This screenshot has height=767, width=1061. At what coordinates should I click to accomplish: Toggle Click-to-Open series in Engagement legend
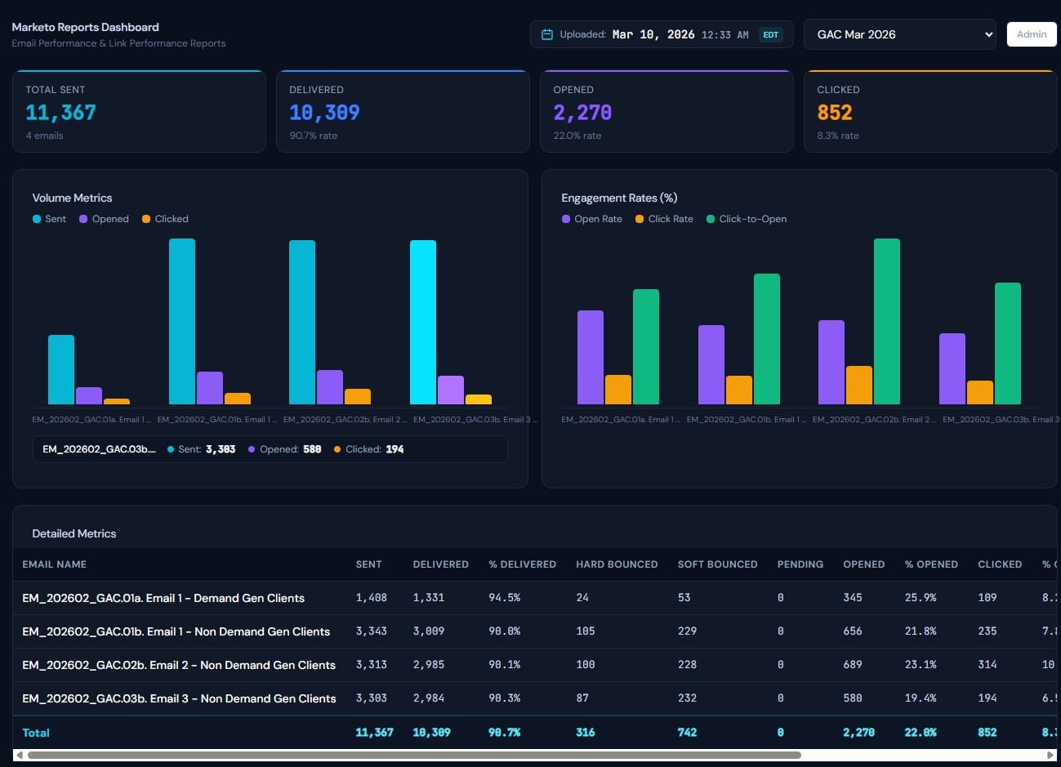pyautogui.click(x=747, y=219)
